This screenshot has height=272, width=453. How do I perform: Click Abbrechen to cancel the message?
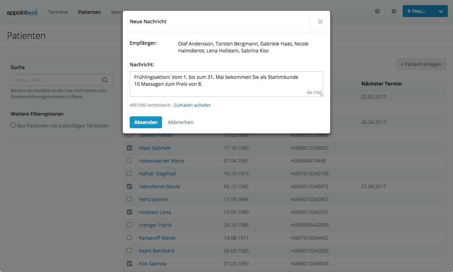click(180, 122)
